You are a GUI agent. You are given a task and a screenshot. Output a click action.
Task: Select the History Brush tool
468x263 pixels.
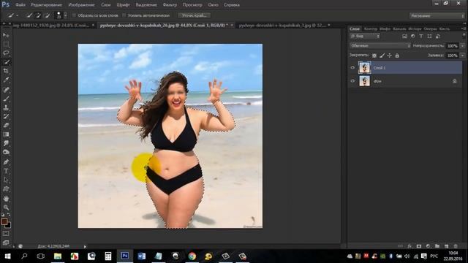[x=6, y=116]
